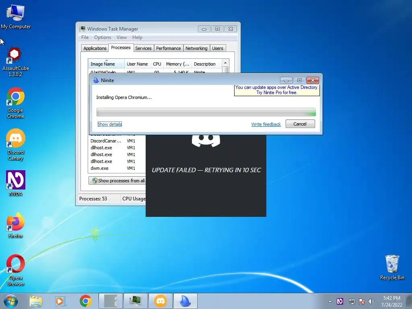Open Chrome from the taskbar
The height and width of the screenshot is (309, 412).
(85, 301)
